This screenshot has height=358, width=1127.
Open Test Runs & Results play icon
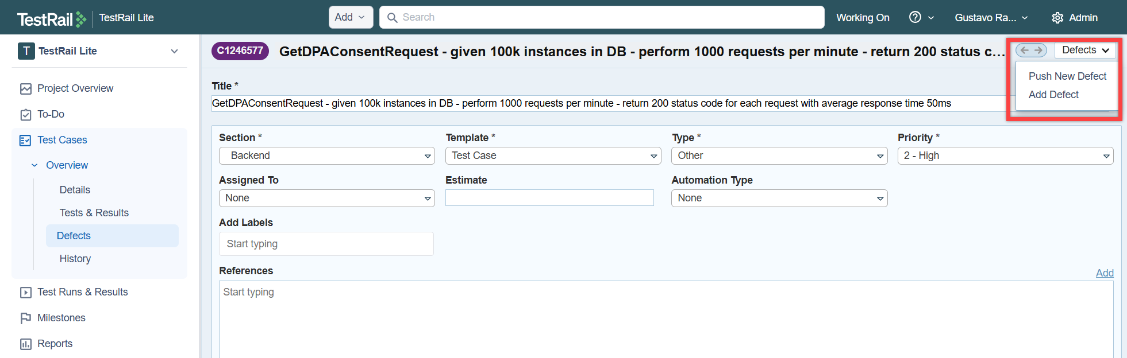coord(26,293)
